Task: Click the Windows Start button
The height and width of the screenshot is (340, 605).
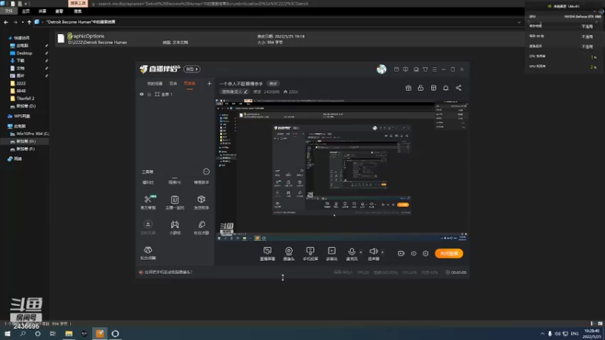Action: click(8, 334)
